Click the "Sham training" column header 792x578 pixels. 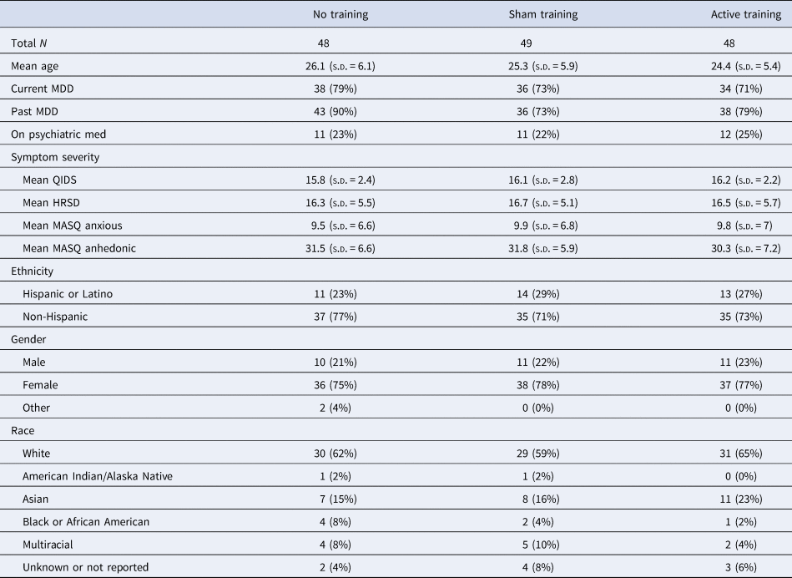click(x=543, y=15)
